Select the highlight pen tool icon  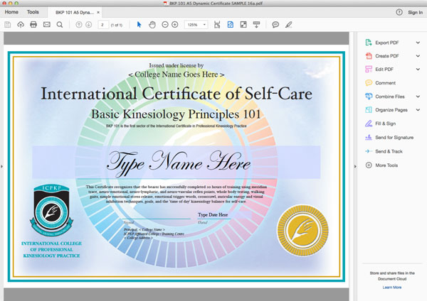coord(289,25)
